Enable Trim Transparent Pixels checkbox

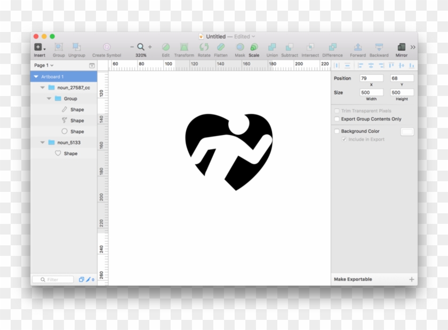[x=337, y=111]
